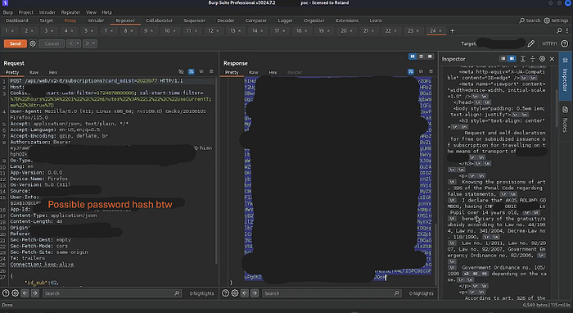Switch to the Decoder tab

click(225, 20)
